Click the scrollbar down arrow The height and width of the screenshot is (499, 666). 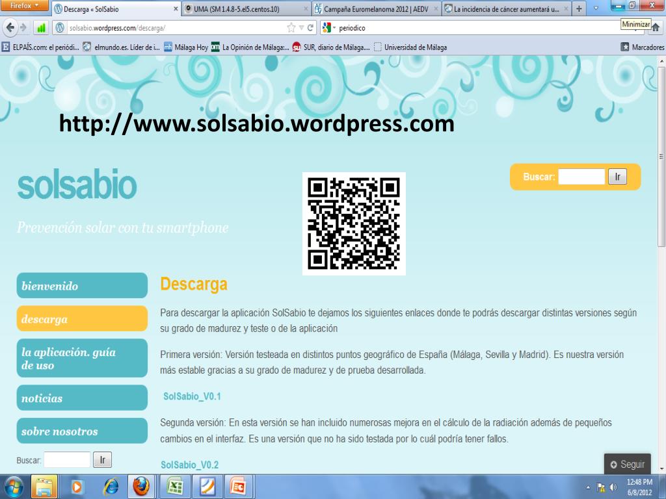[661, 469]
